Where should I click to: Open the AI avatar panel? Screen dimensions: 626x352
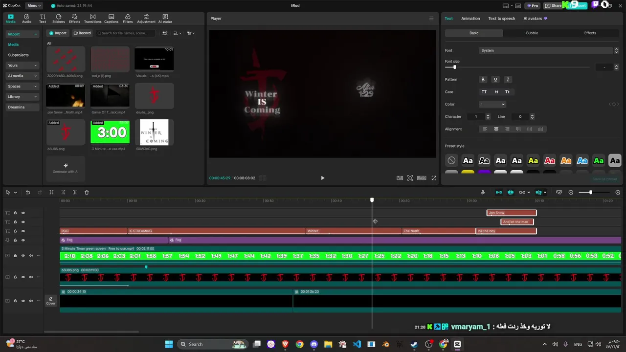click(165, 19)
